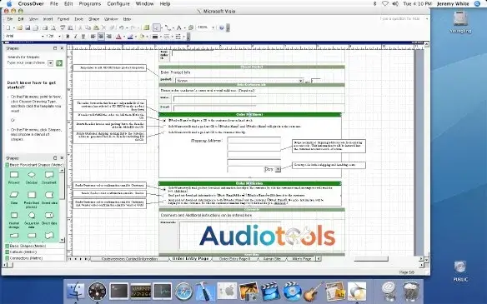Toggle align right text
This screenshot has width=487, height=304.
tap(109, 37)
